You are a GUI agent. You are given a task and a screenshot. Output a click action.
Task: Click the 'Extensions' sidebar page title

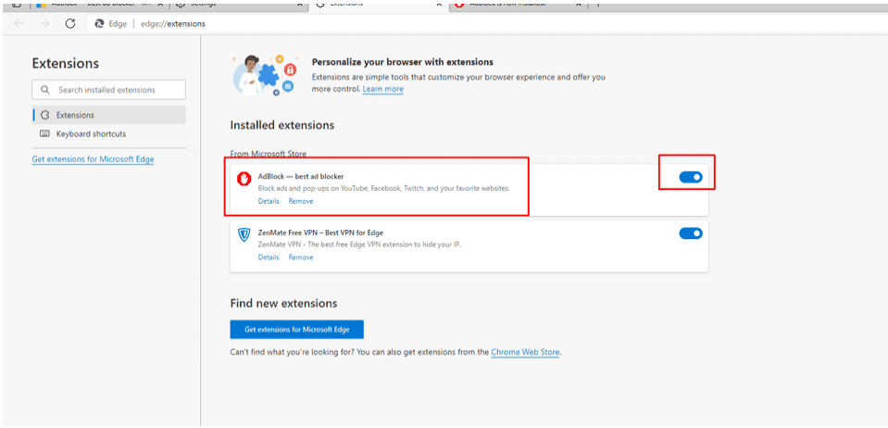[x=65, y=64]
